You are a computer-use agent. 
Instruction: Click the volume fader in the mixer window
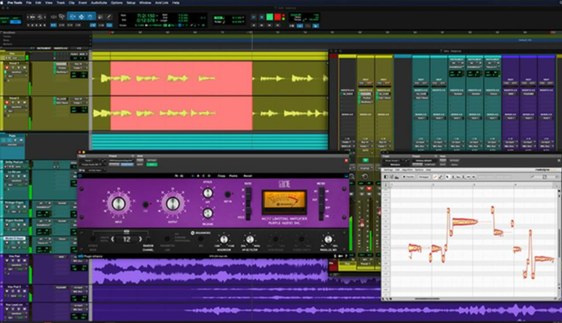pos(362,224)
